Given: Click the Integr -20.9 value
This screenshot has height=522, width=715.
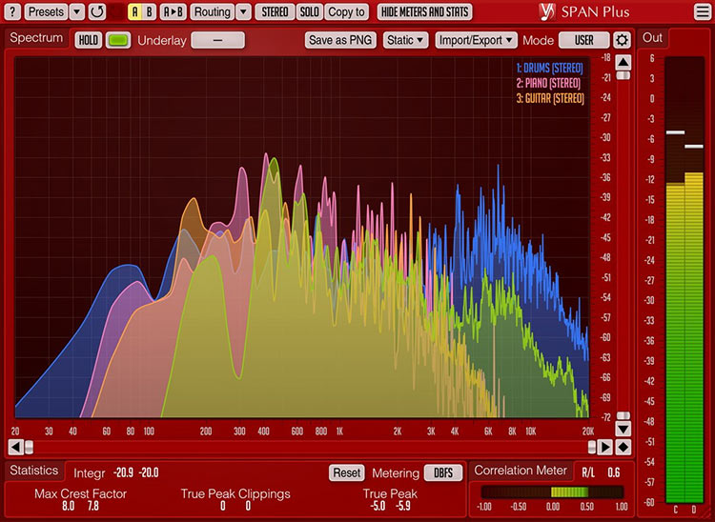Looking at the screenshot, I should pyautogui.click(x=123, y=472).
